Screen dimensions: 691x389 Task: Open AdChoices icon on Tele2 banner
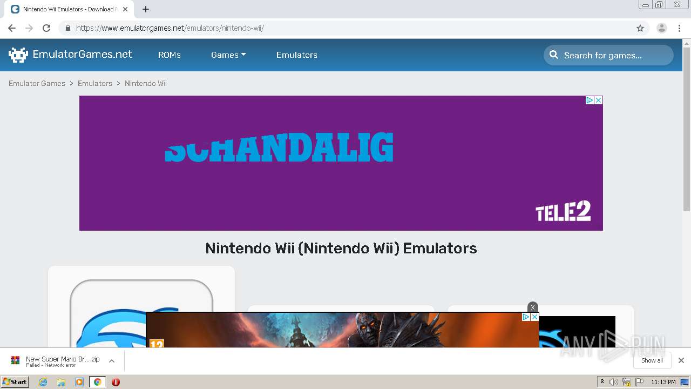[590, 100]
